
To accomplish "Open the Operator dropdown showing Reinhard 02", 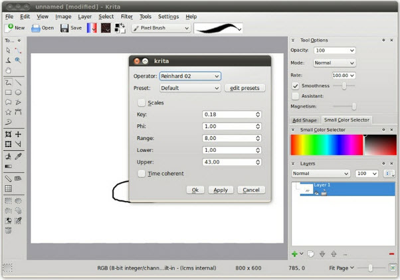I will [x=189, y=76].
